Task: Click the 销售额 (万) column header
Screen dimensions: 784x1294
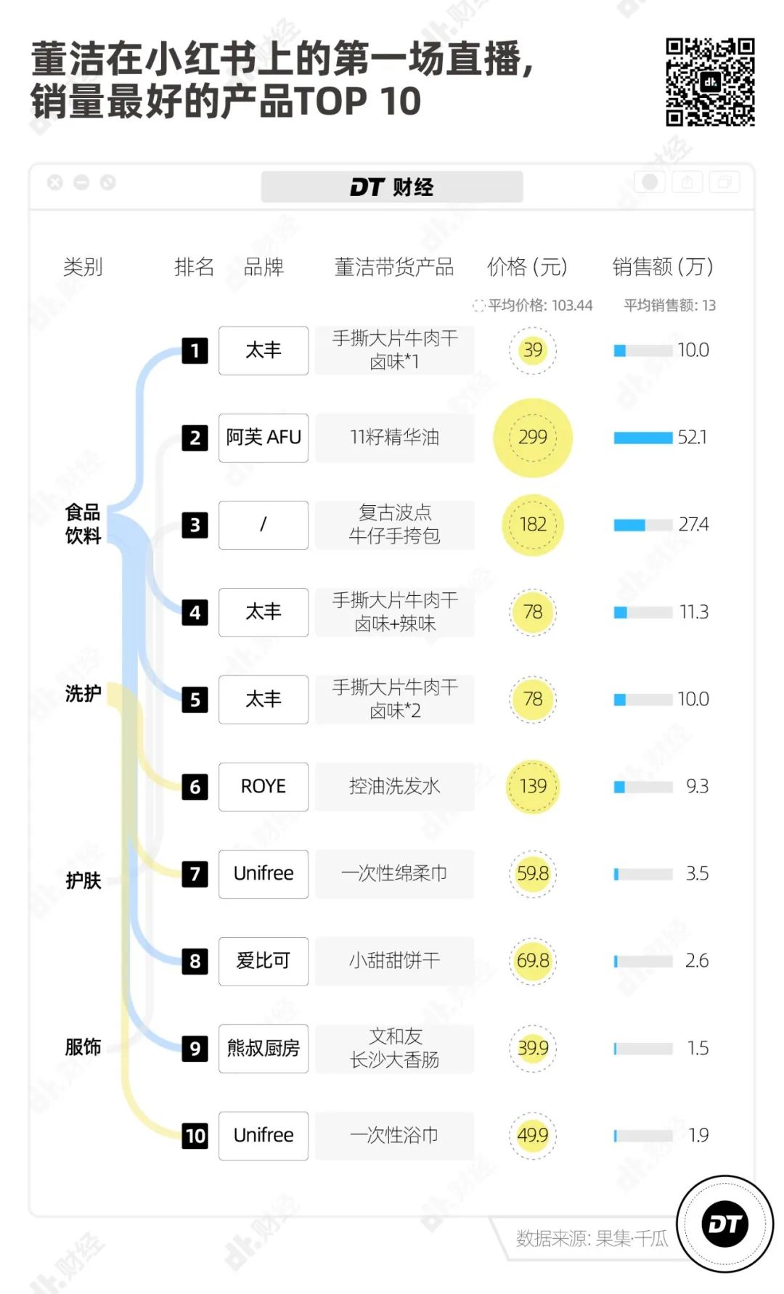Action: 663,267
